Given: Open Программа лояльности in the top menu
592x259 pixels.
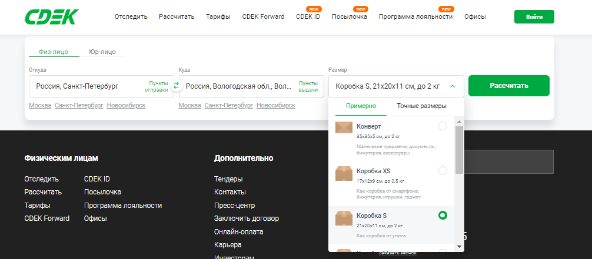Looking at the screenshot, I should [415, 16].
